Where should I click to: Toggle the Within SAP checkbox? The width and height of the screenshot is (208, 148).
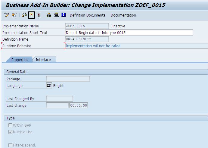click(11, 125)
